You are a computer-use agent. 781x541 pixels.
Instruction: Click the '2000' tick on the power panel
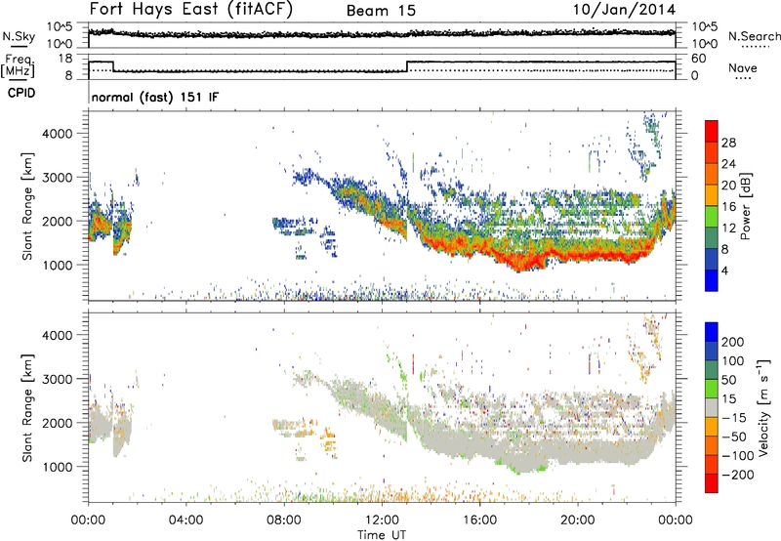click(x=58, y=221)
